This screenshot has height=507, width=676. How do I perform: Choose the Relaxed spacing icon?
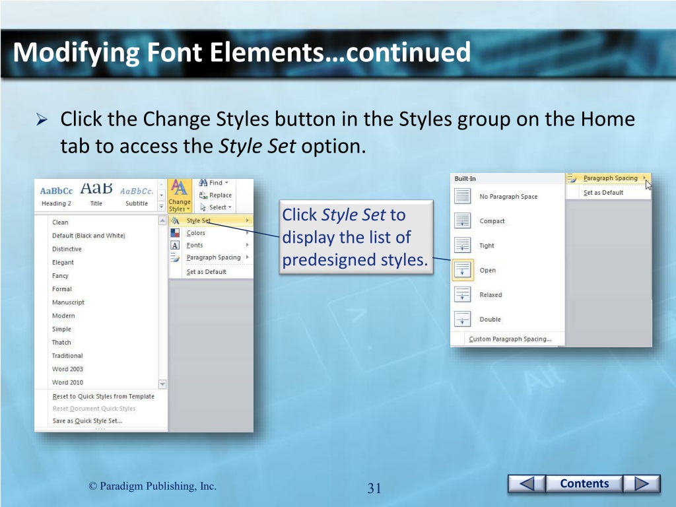463,294
